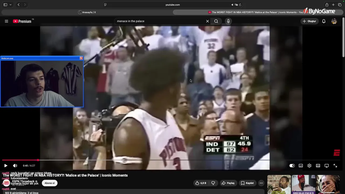Click the youtube.com address bar
Screen dimensions: 345x194
(172, 5)
